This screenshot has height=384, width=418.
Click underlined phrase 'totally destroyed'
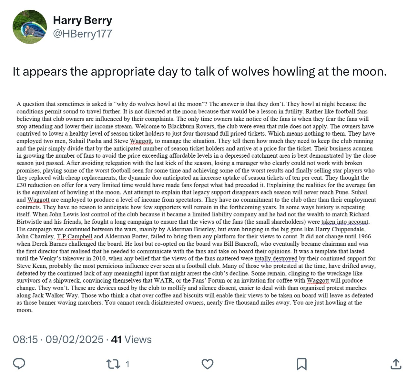[276, 258]
